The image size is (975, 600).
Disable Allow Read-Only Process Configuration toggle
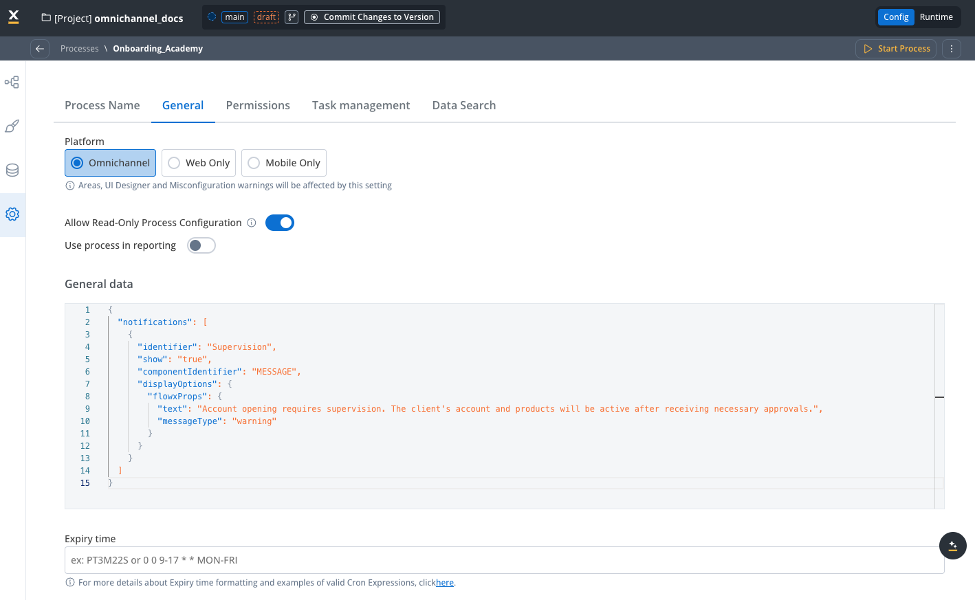pyautogui.click(x=280, y=223)
